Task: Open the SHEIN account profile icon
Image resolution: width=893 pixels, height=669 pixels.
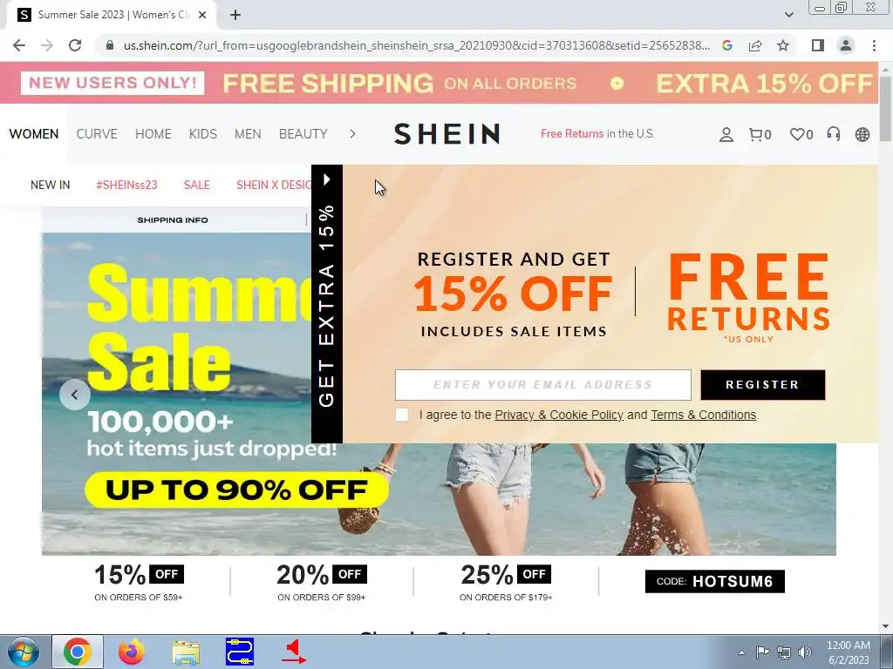Action: tap(726, 135)
